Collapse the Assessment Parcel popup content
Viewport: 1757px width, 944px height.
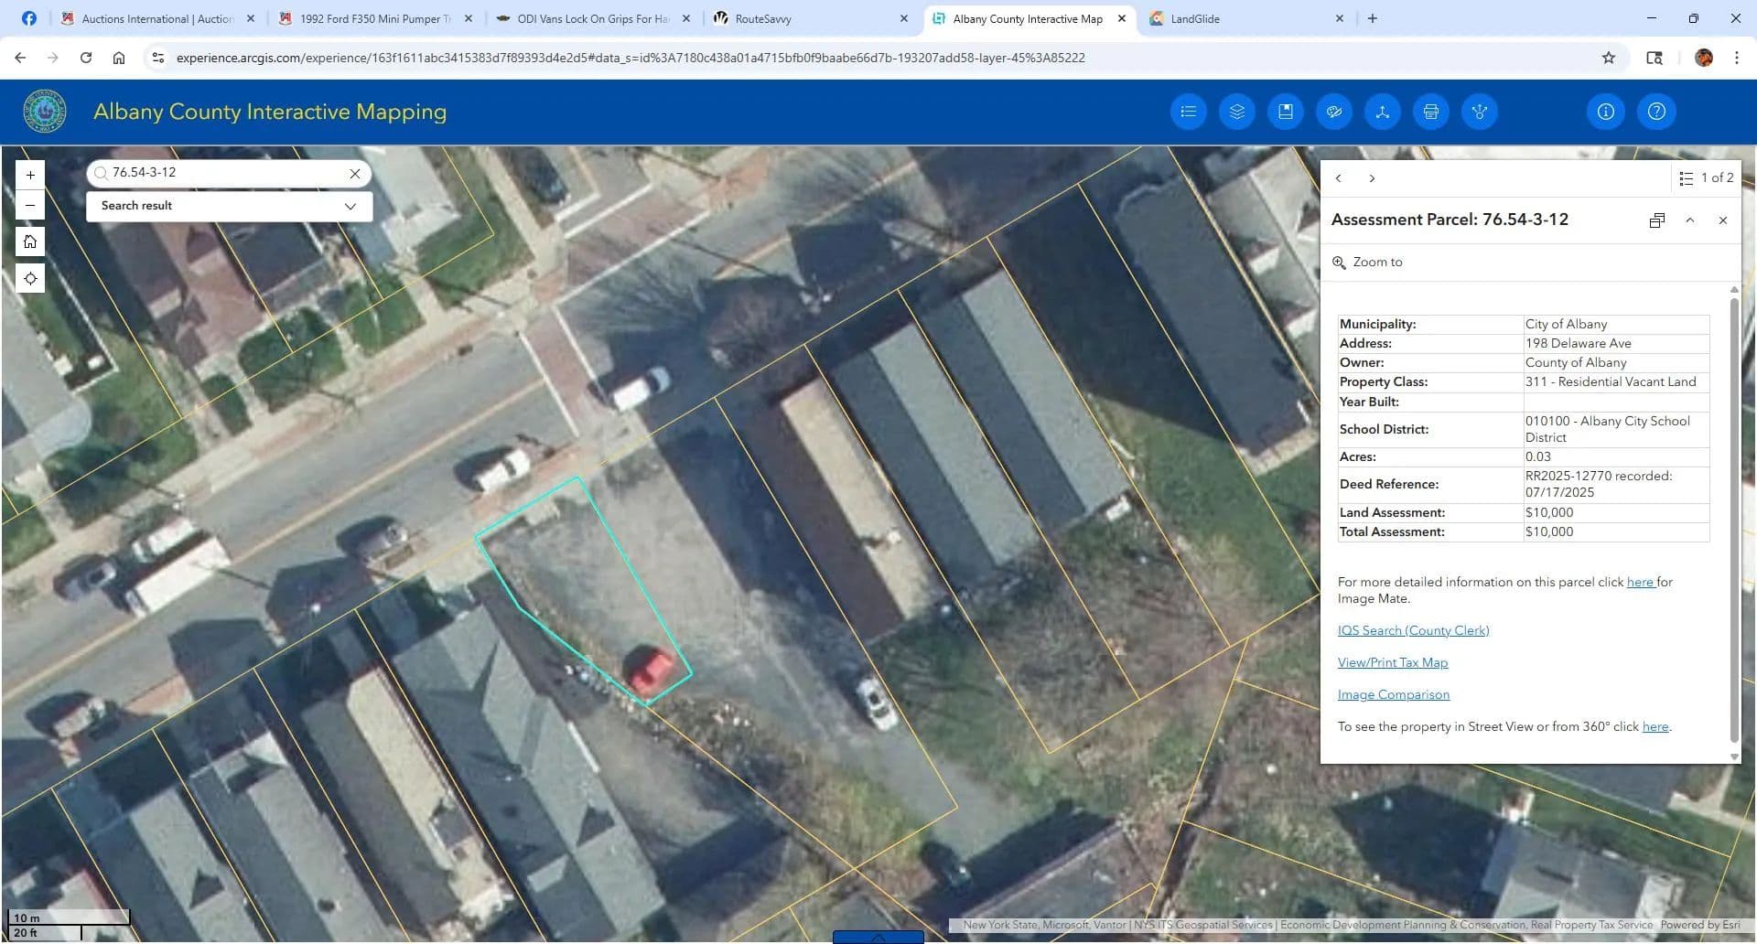click(1690, 220)
